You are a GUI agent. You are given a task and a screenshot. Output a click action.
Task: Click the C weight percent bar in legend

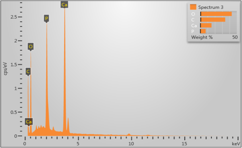(213, 20)
